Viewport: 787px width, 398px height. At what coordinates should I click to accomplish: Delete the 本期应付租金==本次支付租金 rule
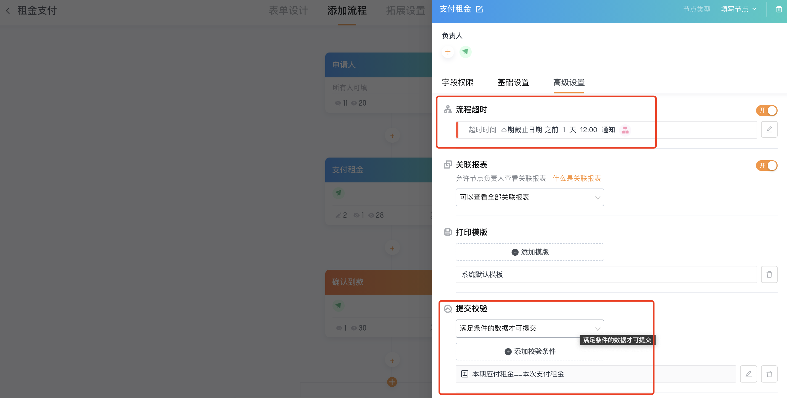[x=769, y=374]
